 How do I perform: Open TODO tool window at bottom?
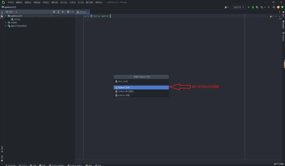coord(23,165)
